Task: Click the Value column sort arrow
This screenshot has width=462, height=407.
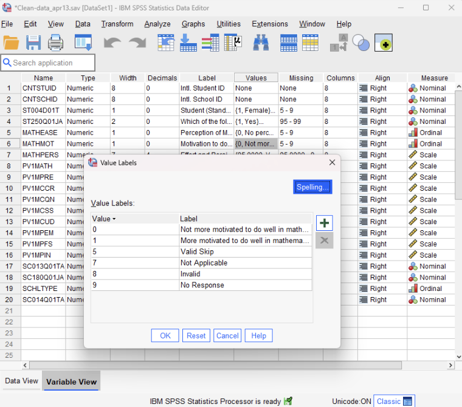Action: 114,219
